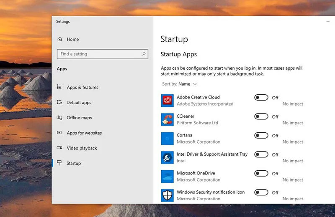
Task: Turn on the CCleaner startup switch
Action: tap(261, 116)
